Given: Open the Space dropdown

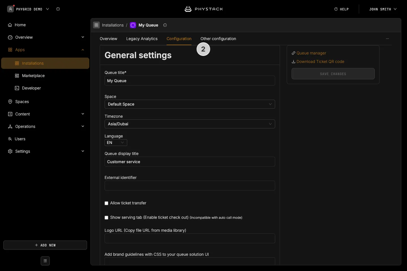Looking at the screenshot, I should 190,104.
